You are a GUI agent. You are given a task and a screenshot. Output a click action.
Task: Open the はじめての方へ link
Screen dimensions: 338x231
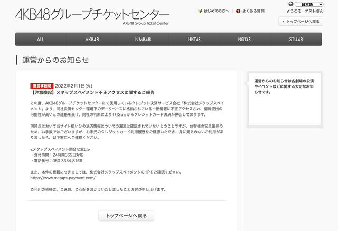(x=216, y=11)
